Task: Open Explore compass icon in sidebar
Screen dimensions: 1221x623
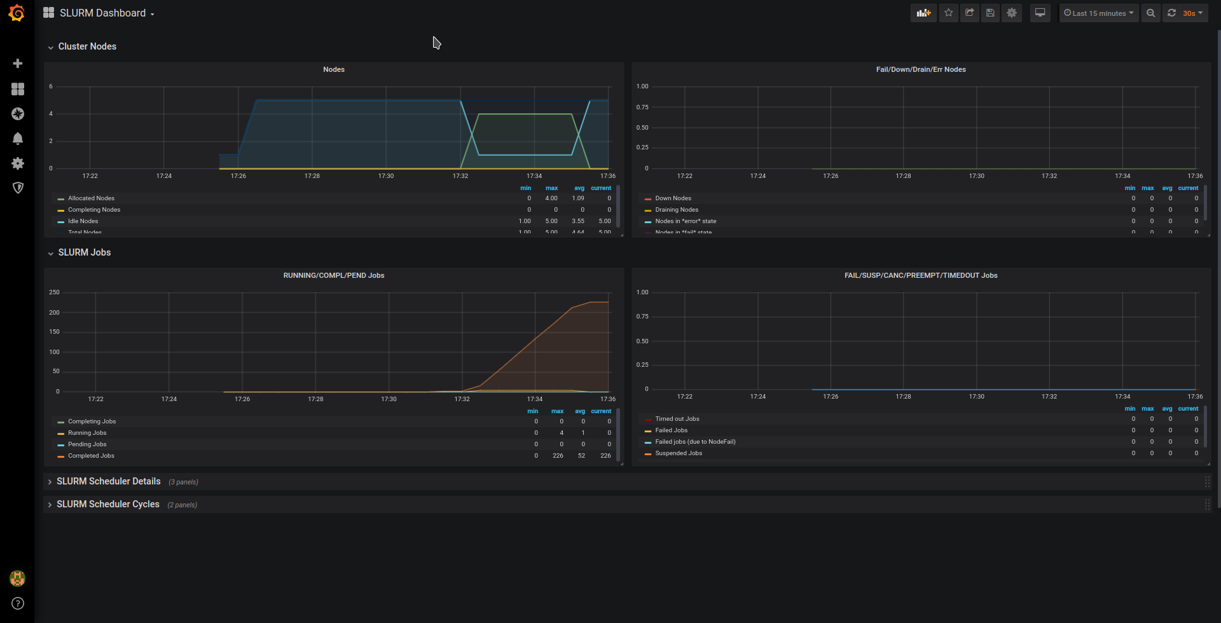Action: pyautogui.click(x=18, y=114)
